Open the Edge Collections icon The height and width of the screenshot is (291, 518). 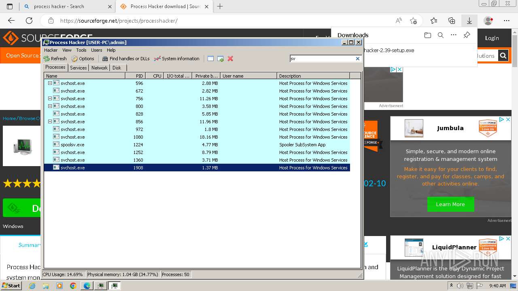(x=452, y=21)
